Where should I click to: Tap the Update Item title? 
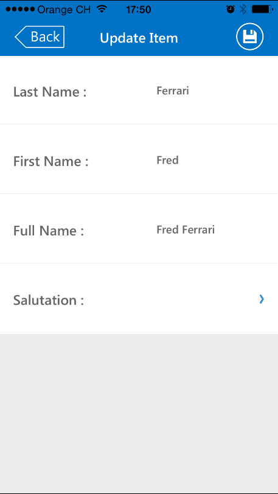pos(139,38)
